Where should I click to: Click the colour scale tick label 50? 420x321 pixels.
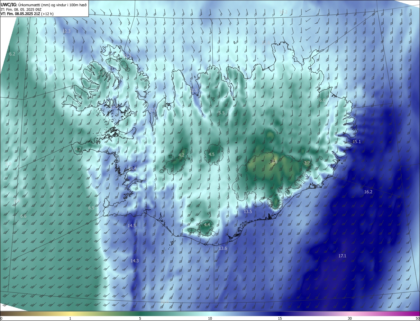tap(417, 318)
